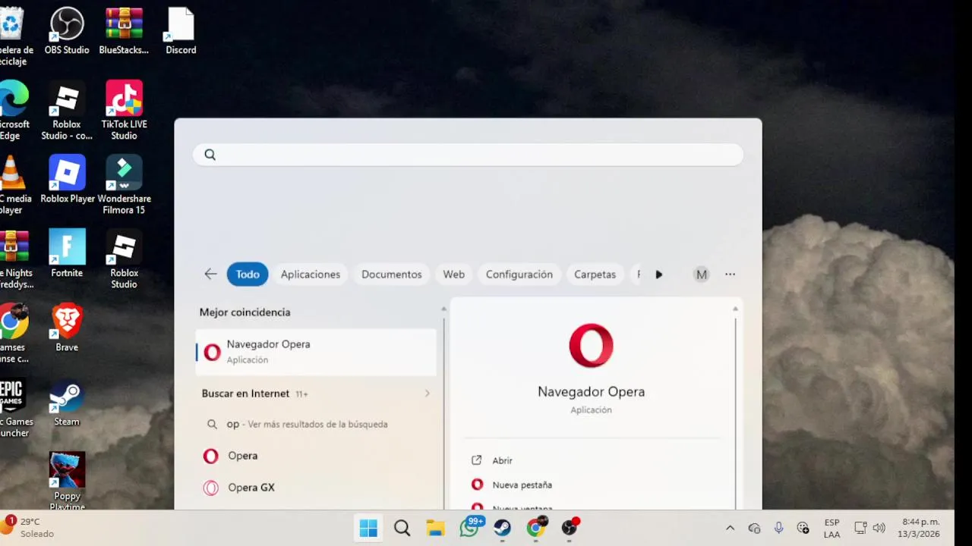
Task: Click the search text field
Action: 468,155
